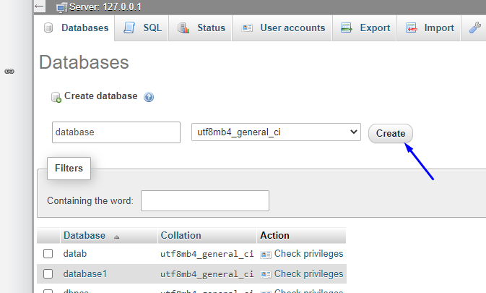Click the Filters legend box
Image resolution: width=486 pixels, height=293 pixels.
[x=69, y=169]
